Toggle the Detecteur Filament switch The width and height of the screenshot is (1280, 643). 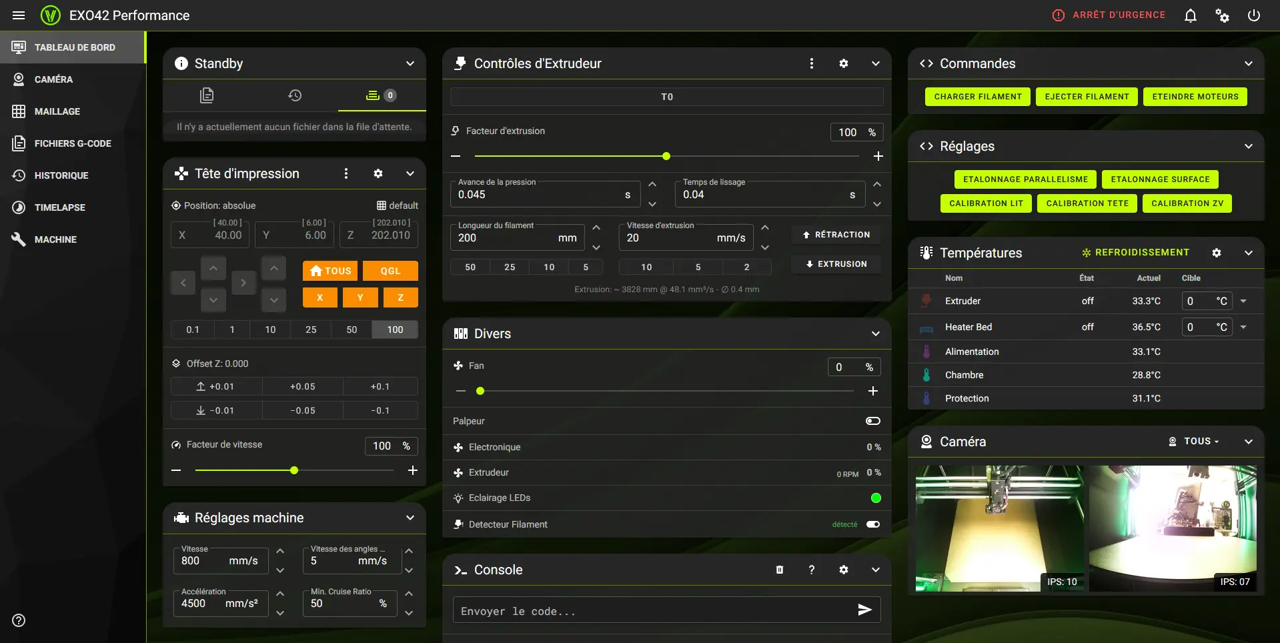[872, 524]
